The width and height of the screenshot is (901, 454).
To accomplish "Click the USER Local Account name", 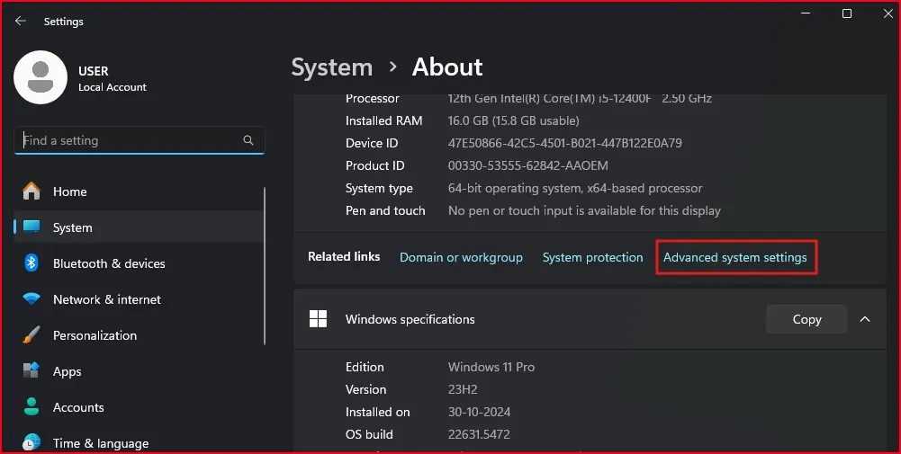I will (x=112, y=78).
